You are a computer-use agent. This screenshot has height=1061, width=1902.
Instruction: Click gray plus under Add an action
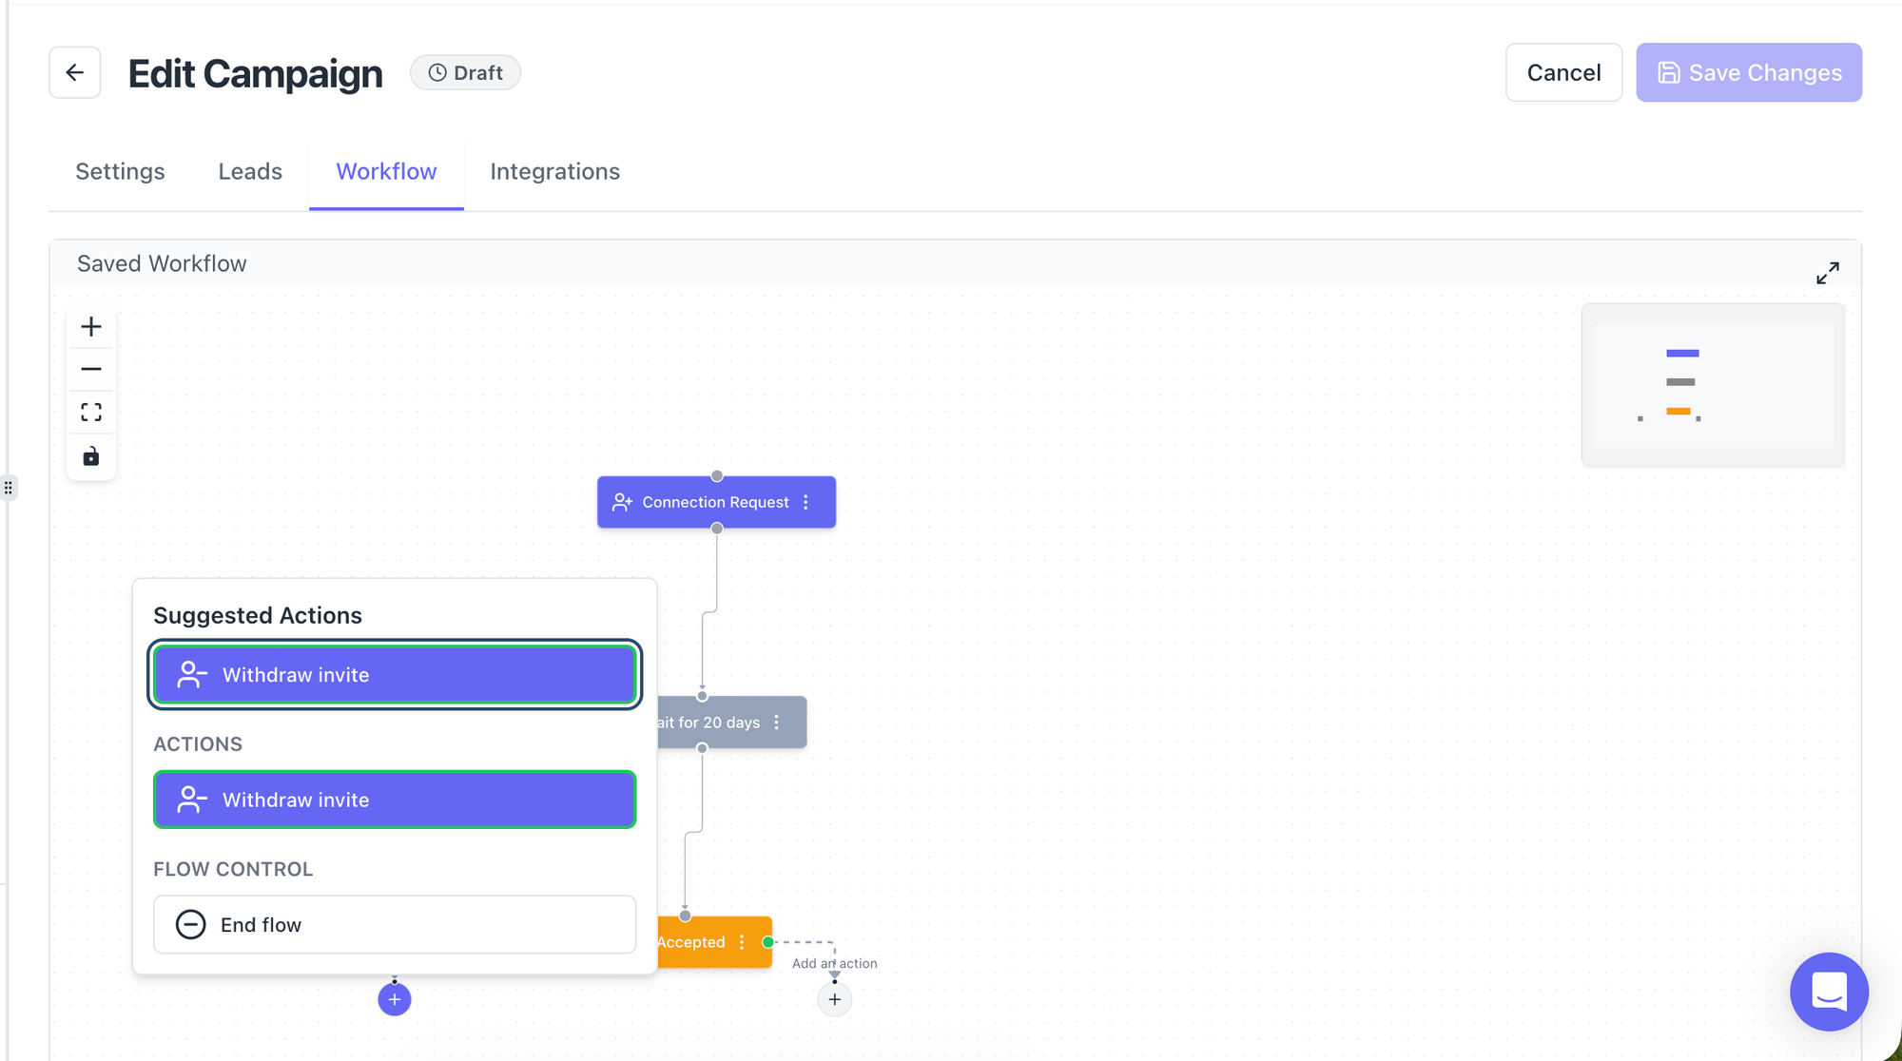pyautogui.click(x=834, y=999)
